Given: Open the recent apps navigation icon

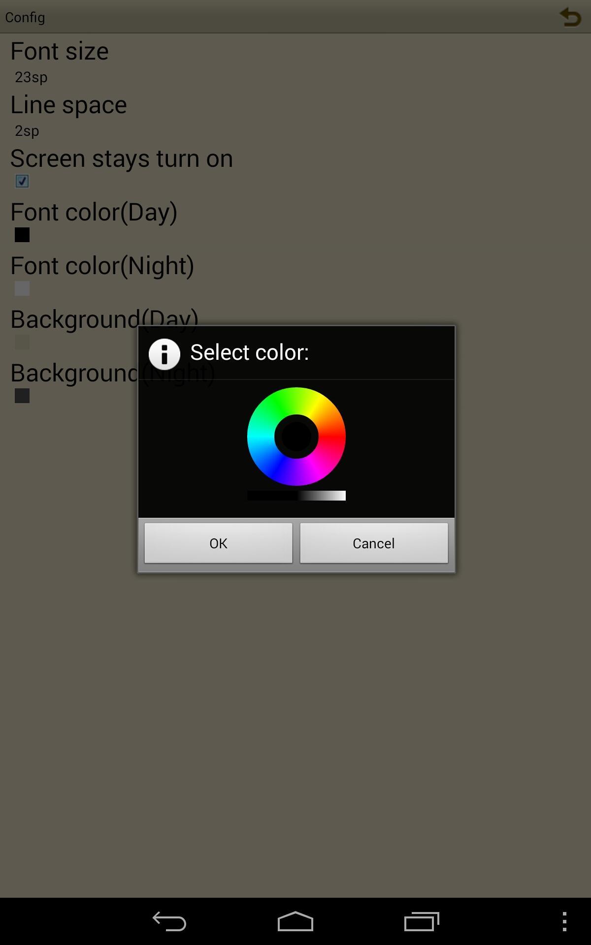Looking at the screenshot, I should [x=422, y=921].
